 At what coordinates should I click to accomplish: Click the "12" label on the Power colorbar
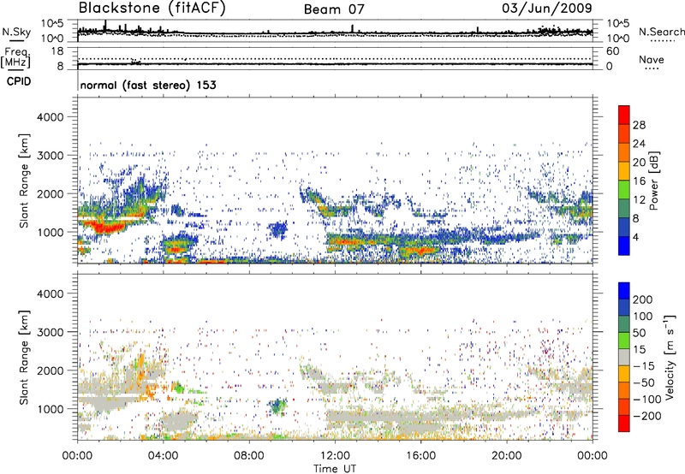point(639,200)
